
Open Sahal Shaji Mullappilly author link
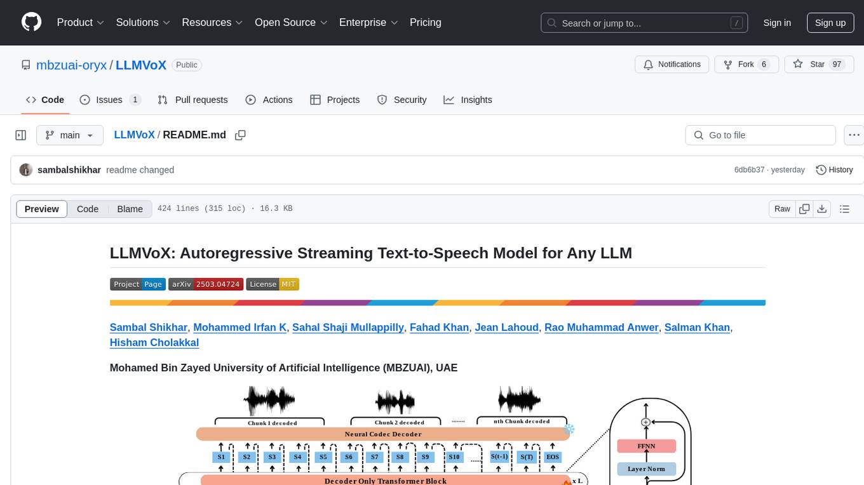coord(348,327)
